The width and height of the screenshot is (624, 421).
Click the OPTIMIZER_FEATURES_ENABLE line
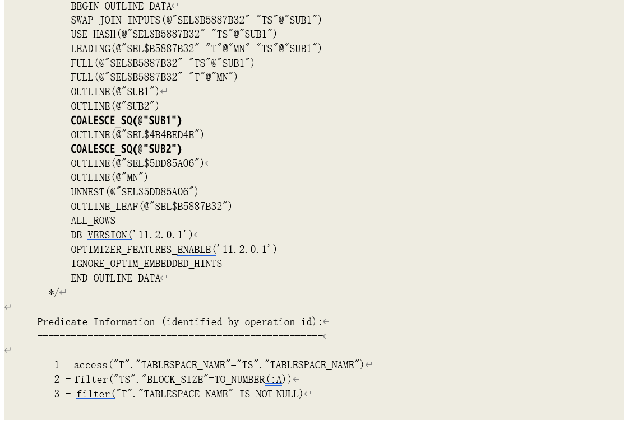tap(174, 250)
